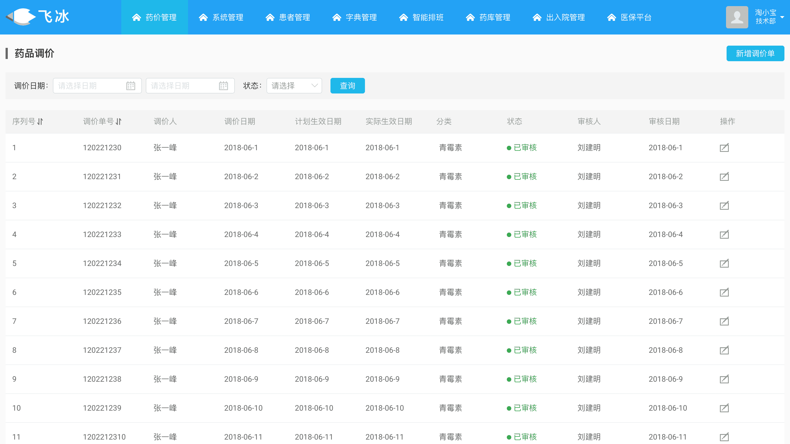Click the 操作 column header
The height and width of the screenshot is (444, 790).
(x=727, y=121)
